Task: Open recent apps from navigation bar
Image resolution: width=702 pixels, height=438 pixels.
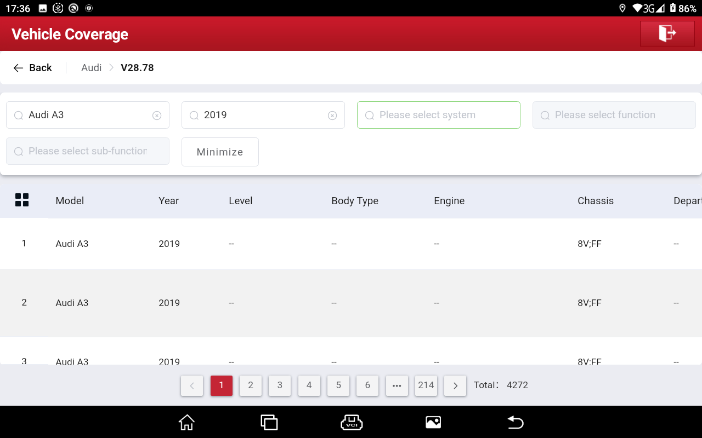Action: 269,422
